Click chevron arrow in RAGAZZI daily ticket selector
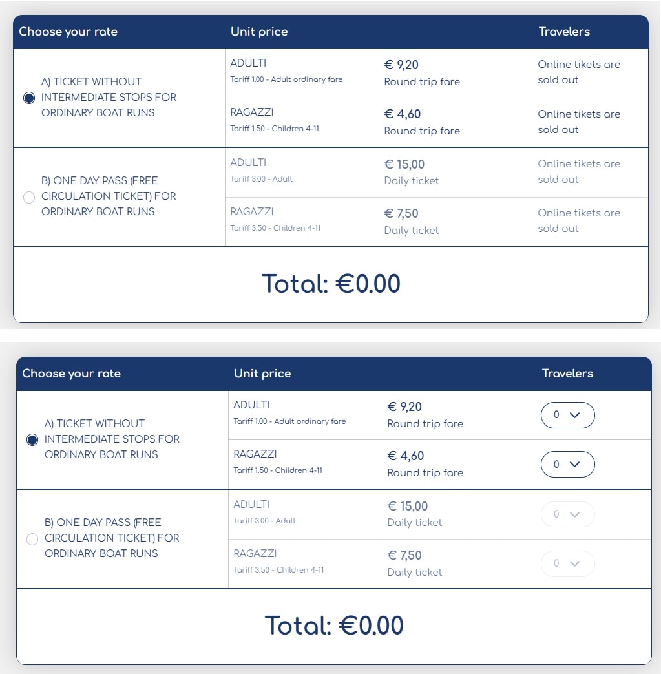This screenshot has height=674, width=661. click(x=574, y=563)
